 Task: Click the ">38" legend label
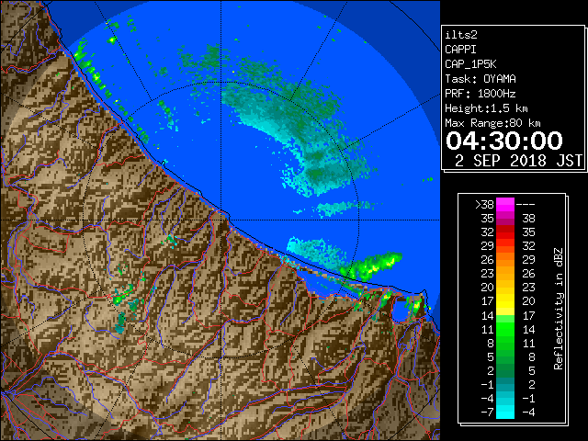point(484,205)
